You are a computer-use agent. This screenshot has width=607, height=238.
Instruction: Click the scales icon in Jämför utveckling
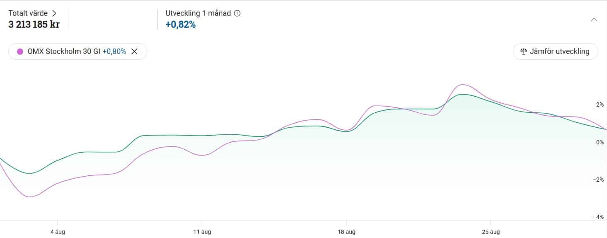[x=523, y=51]
